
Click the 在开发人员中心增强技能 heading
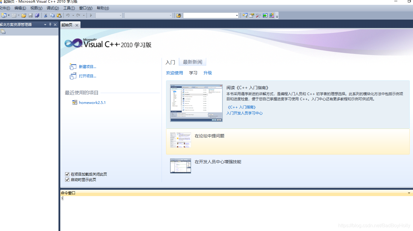point(218,162)
